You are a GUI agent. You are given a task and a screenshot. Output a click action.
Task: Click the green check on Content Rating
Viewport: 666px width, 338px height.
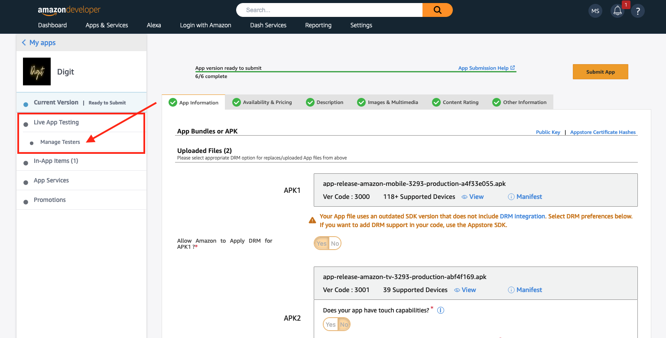436,102
